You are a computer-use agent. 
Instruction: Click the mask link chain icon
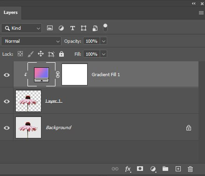click(58, 75)
